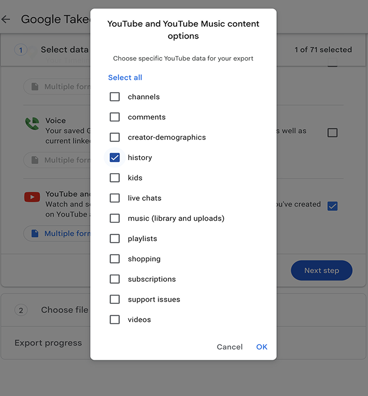
Task: Select the subscriptions checkbox
Action: coord(115,279)
